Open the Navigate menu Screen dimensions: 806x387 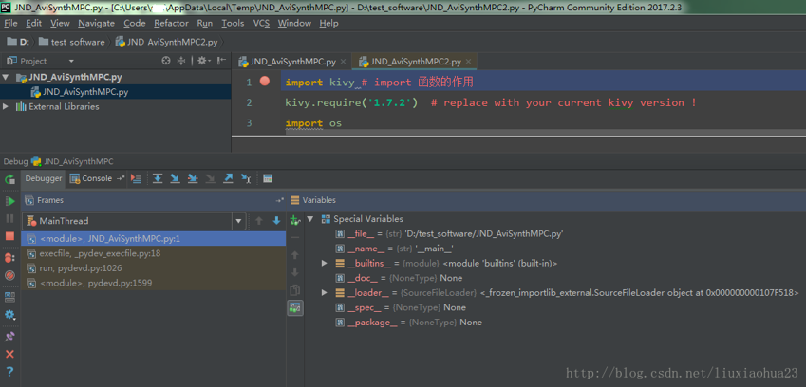[97, 23]
